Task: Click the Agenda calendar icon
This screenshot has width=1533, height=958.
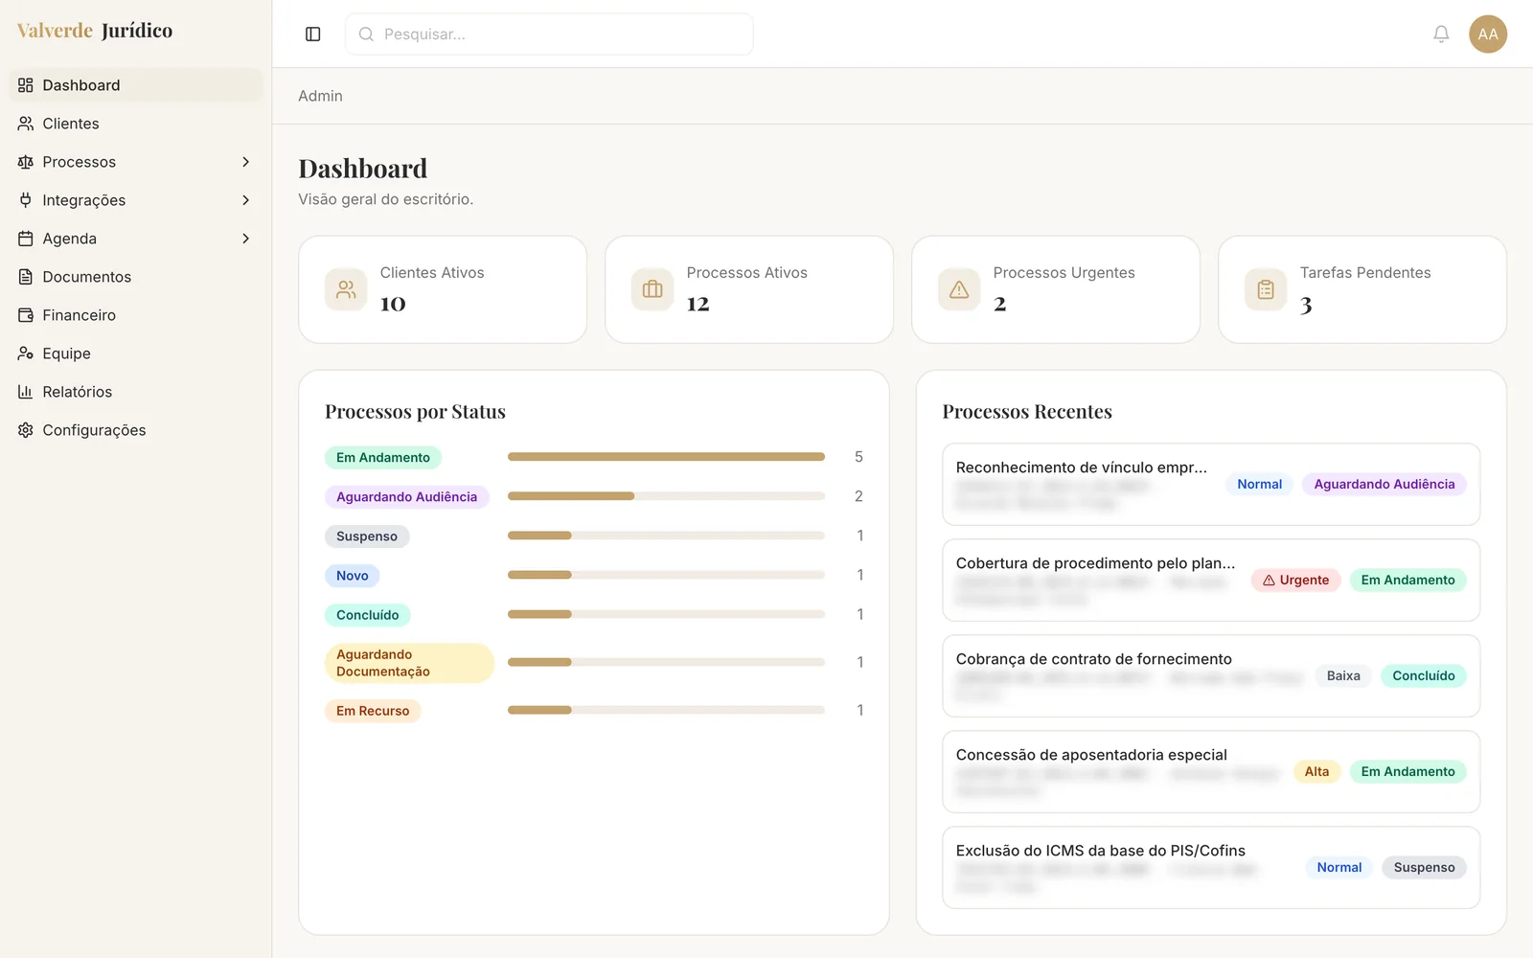Action: coord(26,239)
